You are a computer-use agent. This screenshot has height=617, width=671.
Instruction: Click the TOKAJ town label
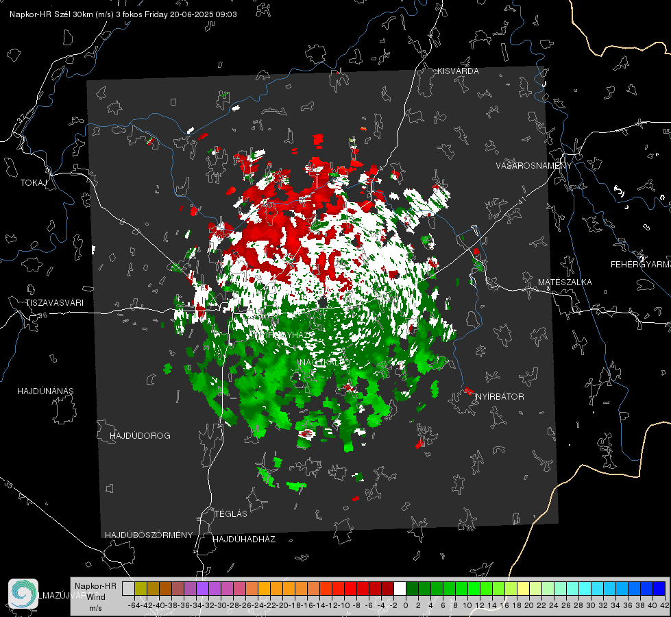[34, 183]
